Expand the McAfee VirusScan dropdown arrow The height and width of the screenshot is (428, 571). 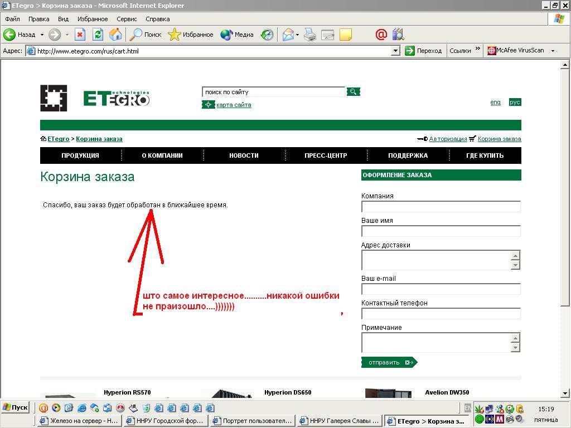tap(553, 51)
